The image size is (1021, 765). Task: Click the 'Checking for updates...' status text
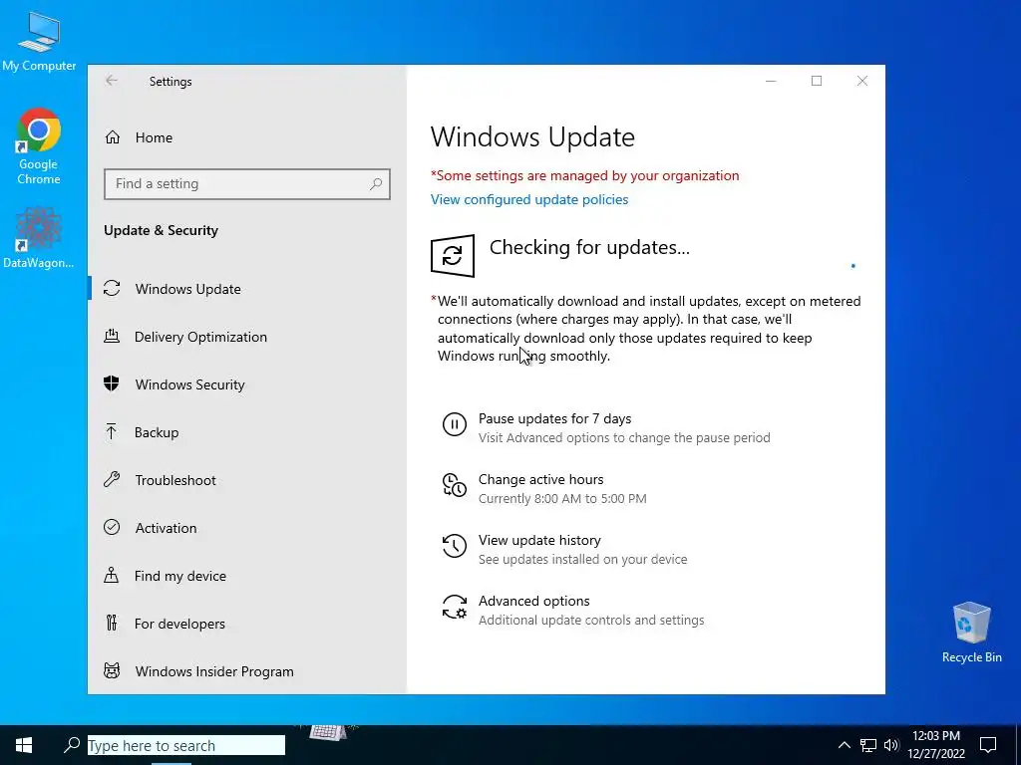tap(589, 247)
